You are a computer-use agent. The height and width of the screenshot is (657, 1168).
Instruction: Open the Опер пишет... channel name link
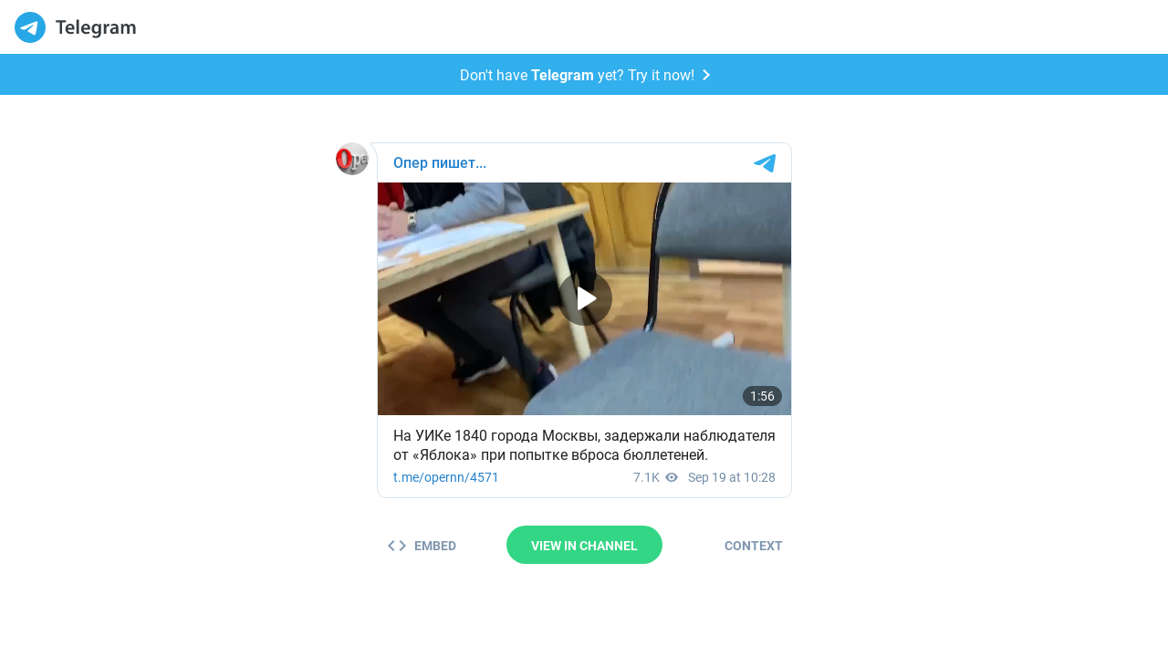click(440, 163)
